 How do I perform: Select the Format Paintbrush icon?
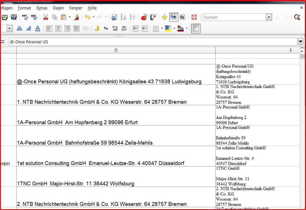76,17
